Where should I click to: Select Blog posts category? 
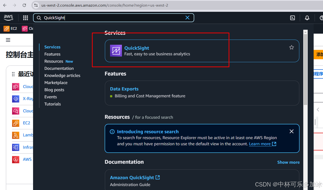[x=54, y=90]
